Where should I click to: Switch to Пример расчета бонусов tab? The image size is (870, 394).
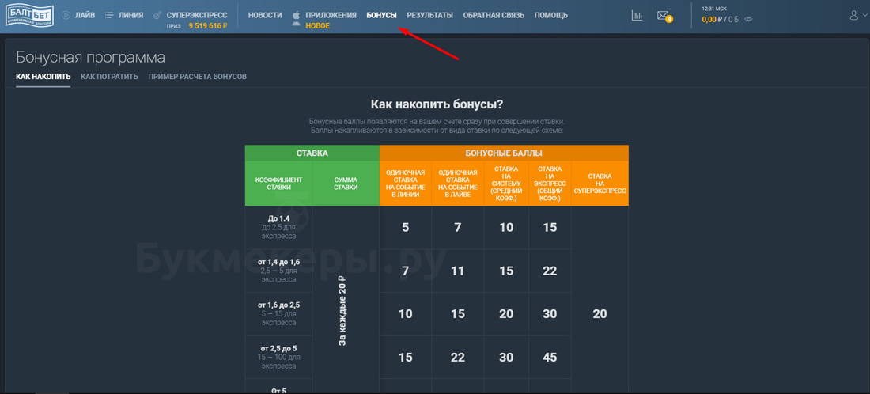click(197, 77)
